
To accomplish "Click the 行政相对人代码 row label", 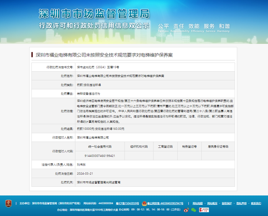I will [63, 151].
